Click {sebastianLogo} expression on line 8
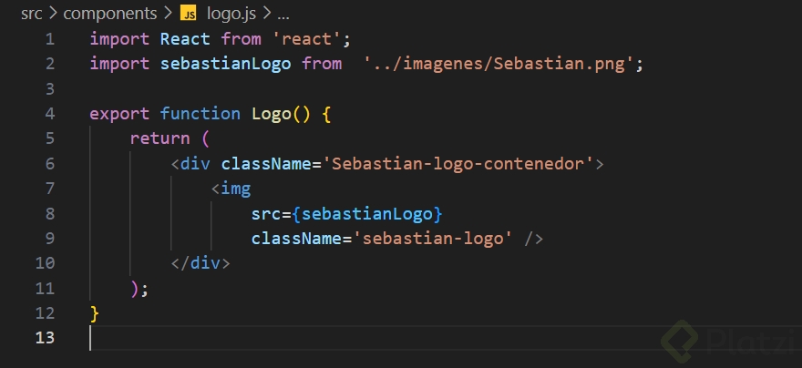 click(x=367, y=214)
